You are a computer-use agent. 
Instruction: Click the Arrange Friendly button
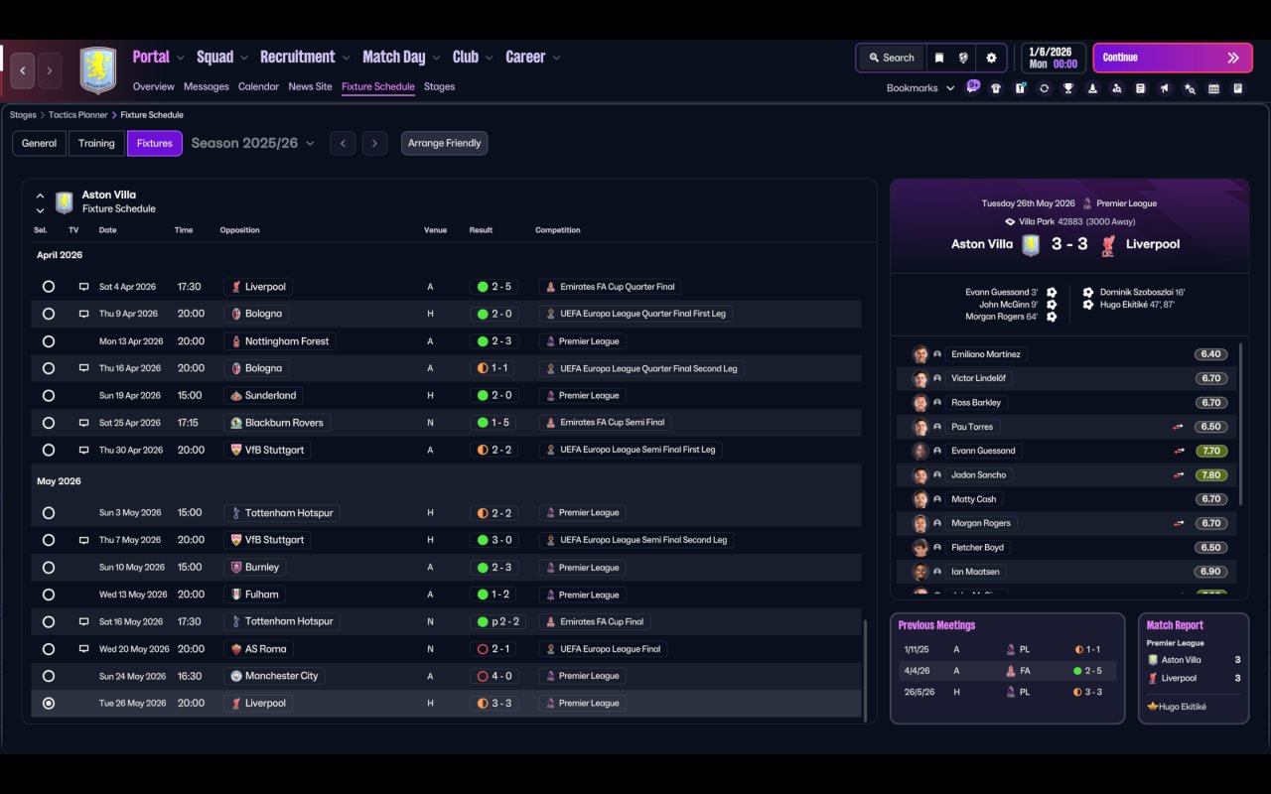pyautogui.click(x=444, y=143)
